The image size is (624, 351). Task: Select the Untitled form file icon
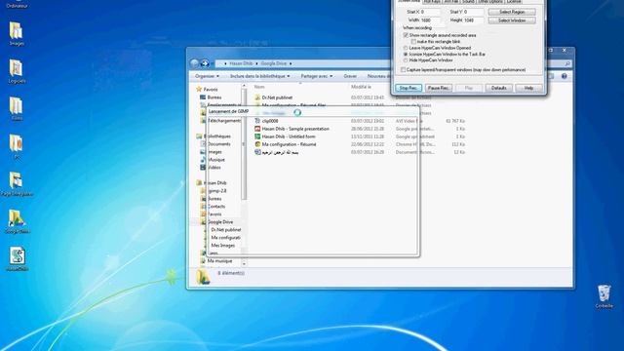point(257,136)
